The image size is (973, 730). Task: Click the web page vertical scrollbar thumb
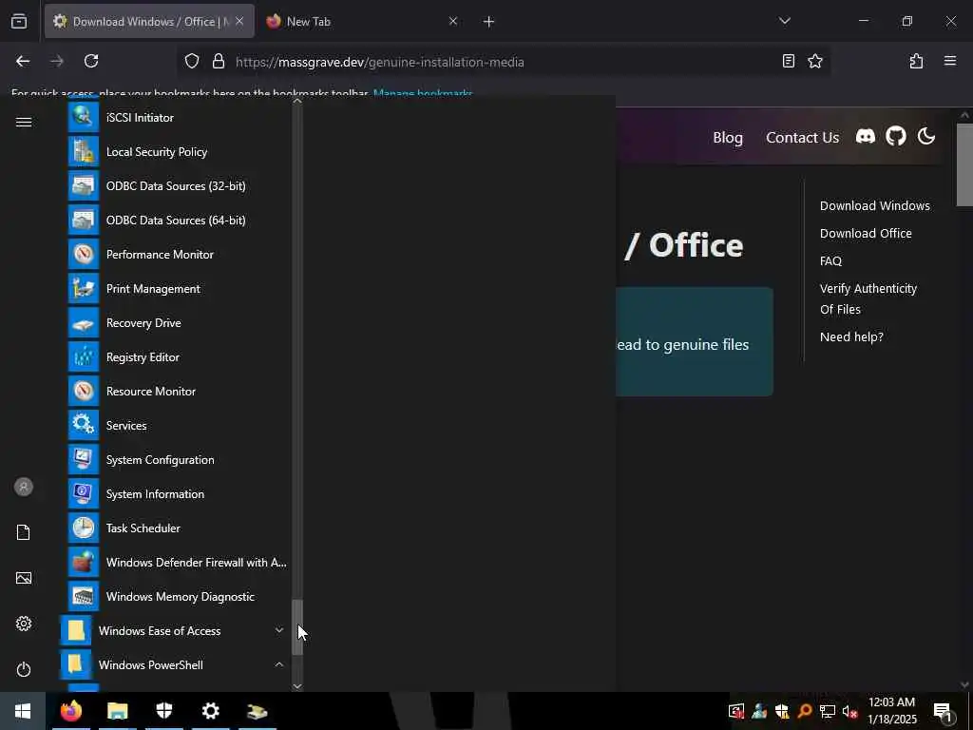click(964, 164)
